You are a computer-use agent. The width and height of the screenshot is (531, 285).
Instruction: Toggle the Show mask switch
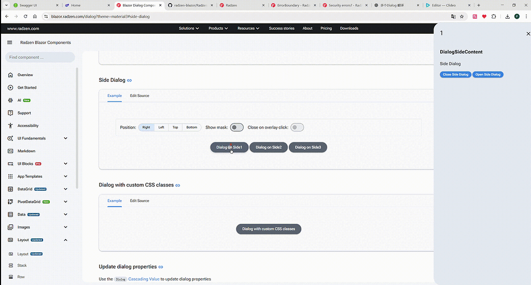point(236,127)
